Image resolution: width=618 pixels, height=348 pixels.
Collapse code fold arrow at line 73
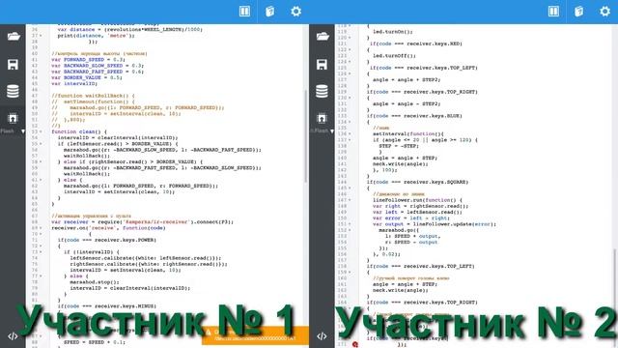point(41,251)
